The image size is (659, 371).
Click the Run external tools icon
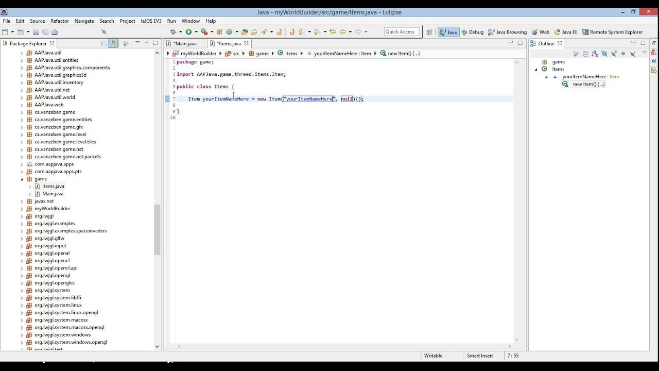[204, 31]
